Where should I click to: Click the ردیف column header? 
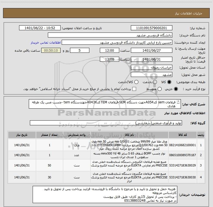[201, 135]
